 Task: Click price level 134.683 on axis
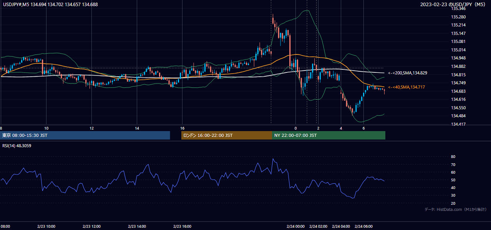coord(458,91)
